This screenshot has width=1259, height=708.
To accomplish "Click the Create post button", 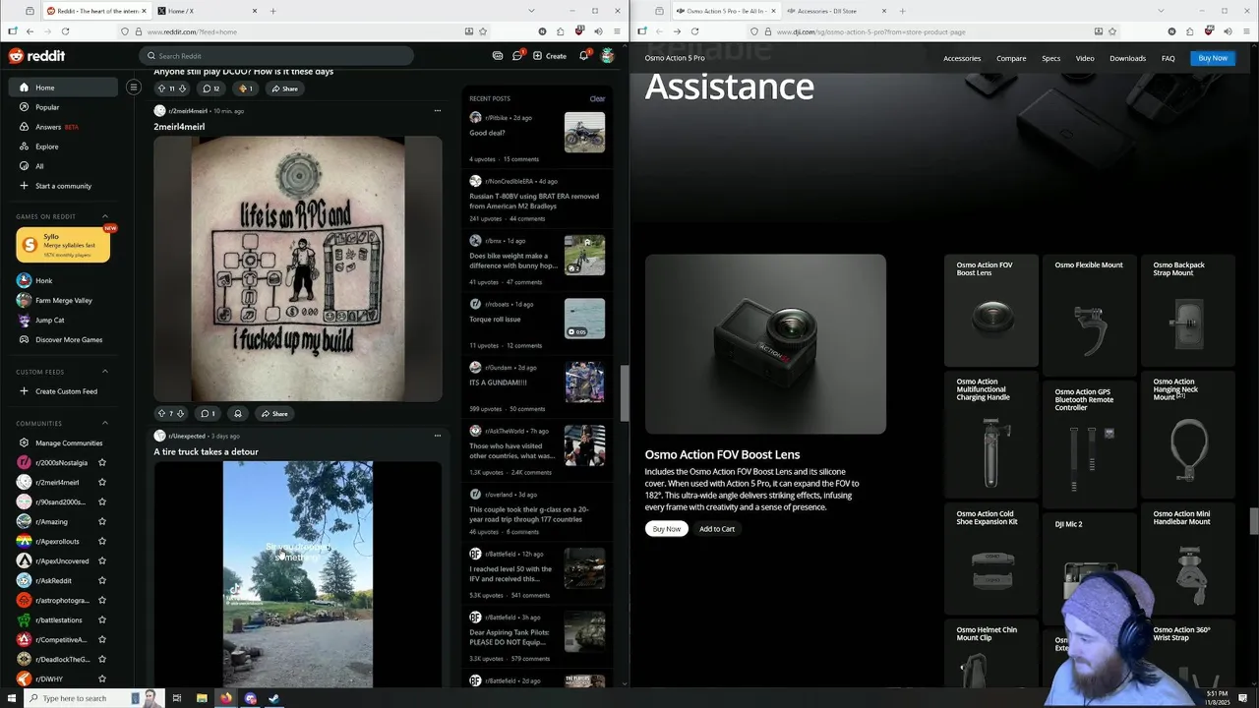I will (550, 56).
